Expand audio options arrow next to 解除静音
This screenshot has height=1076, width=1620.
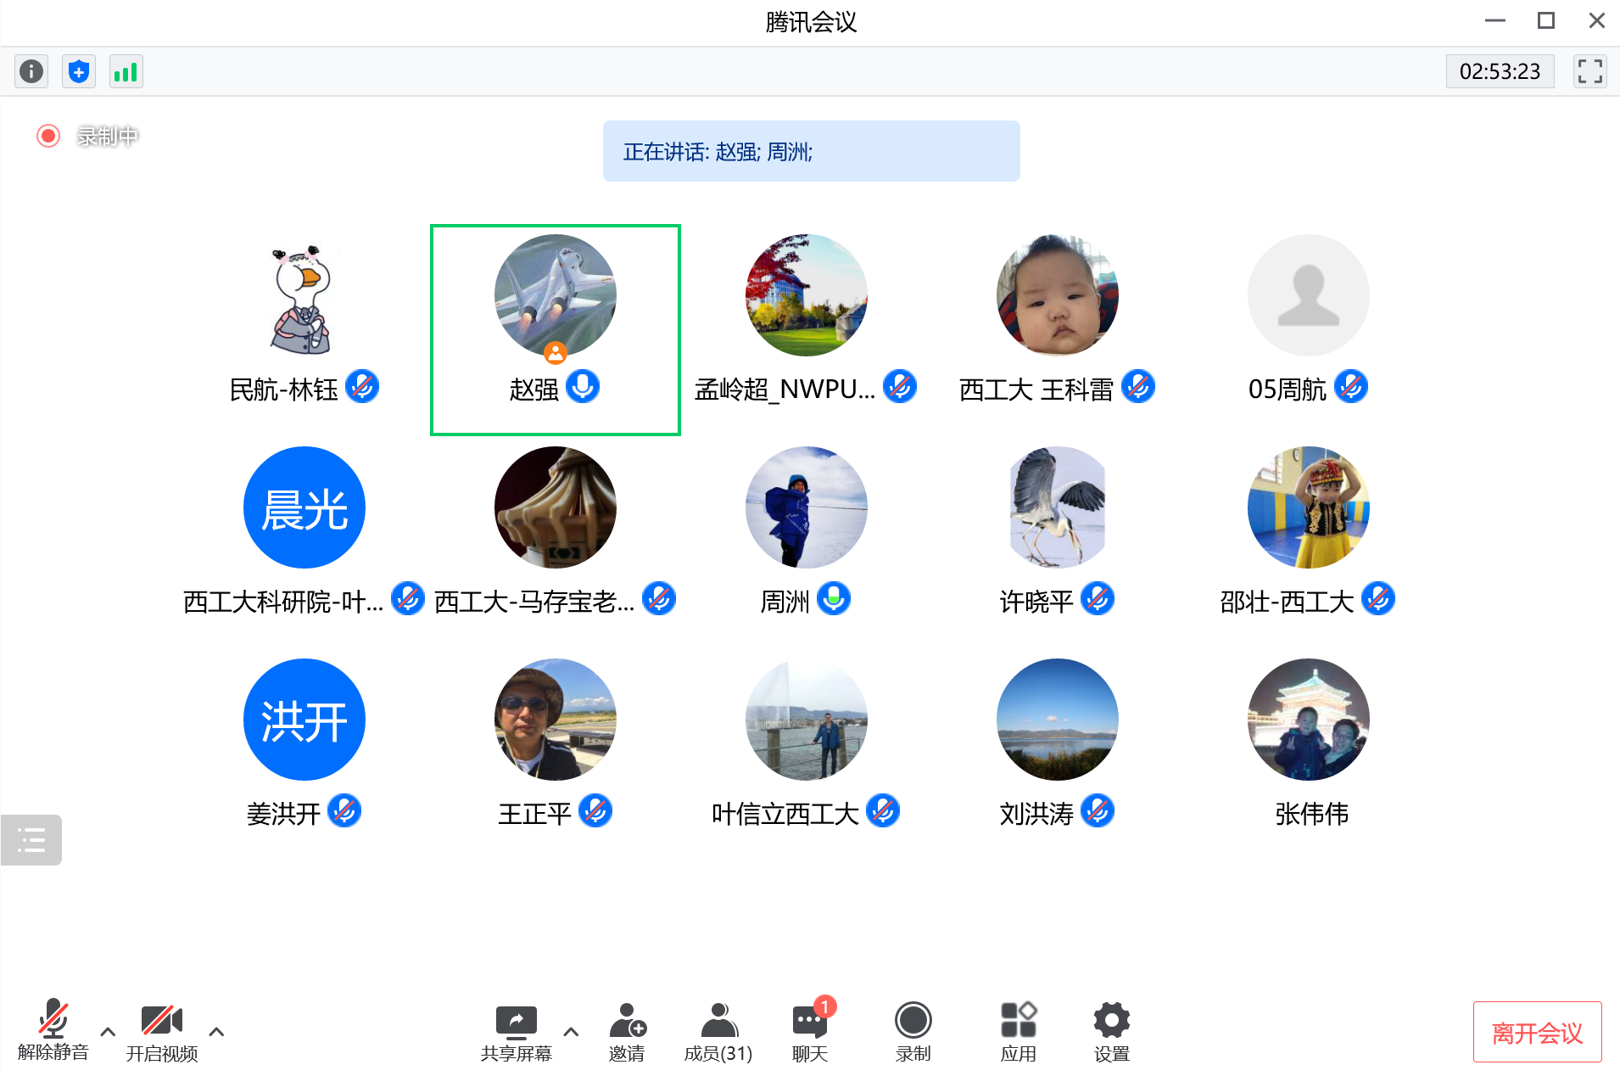pyautogui.click(x=108, y=1032)
